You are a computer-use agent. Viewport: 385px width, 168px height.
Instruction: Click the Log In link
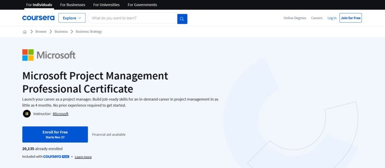332,18
